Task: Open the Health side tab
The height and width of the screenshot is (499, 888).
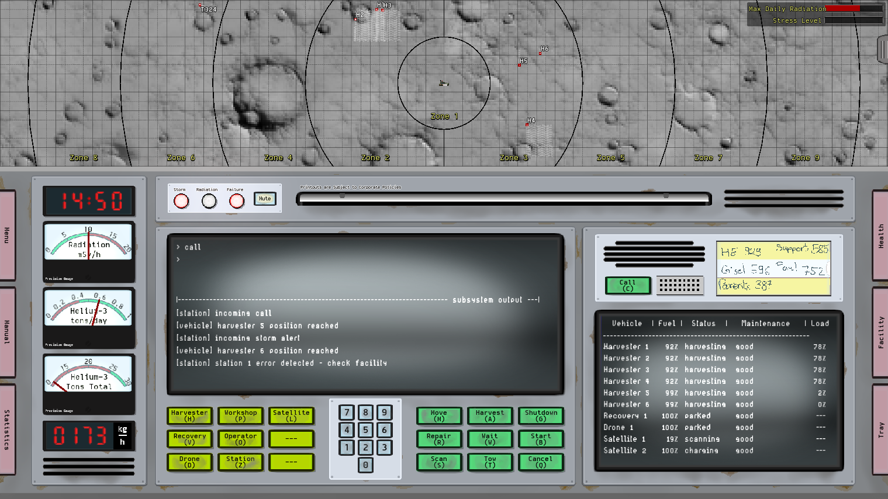Action: pos(880,235)
